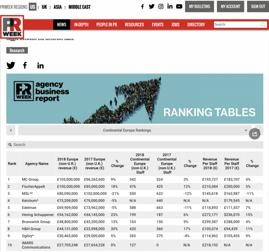This screenshot has width=269, height=252.
Task: Switch to Middle East region
Action: (79, 7)
